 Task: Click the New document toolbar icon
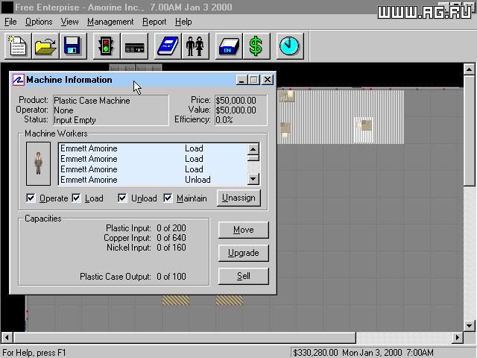click(x=18, y=46)
